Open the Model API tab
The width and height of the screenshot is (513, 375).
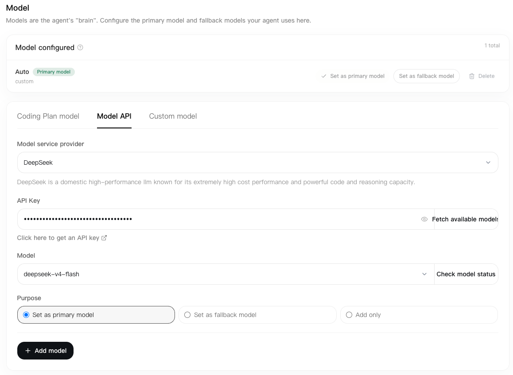tap(114, 116)
